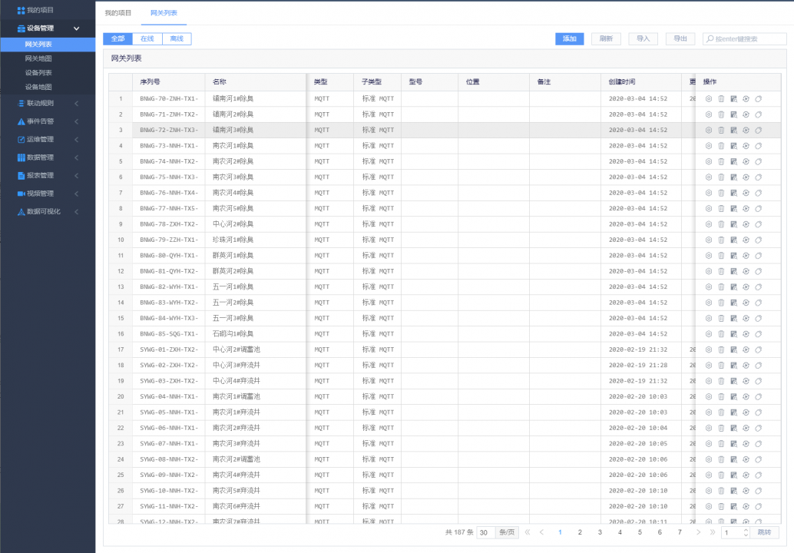Delete the 镇南河2#除臭 gateway via trash icon
The width and height of the screenshot is (794, 553).
click(x=721, y=114)
